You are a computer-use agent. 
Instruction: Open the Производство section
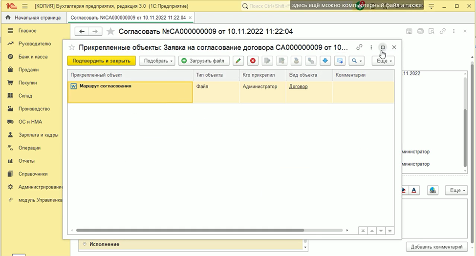point(34,109)
